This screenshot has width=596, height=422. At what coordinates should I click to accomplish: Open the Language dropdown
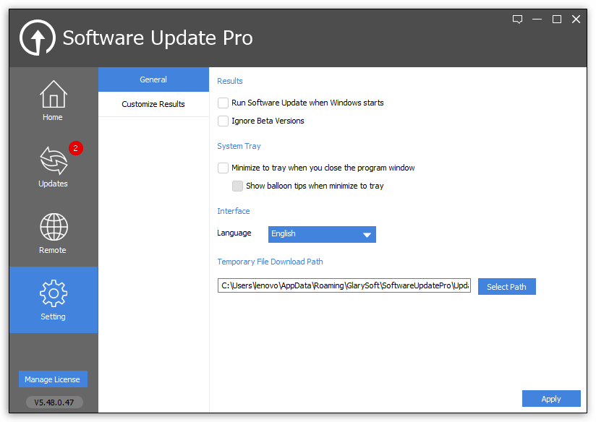322,234
